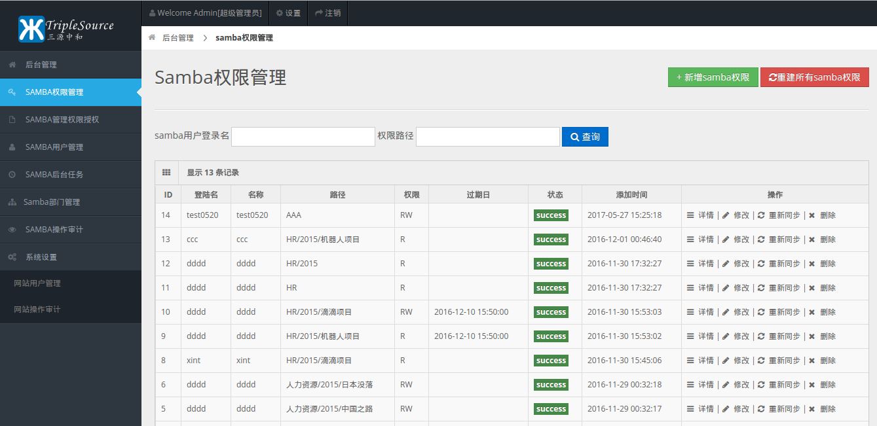The image size is (877, 426).
Task: Click the edit pencil icon for ID 9 row
Action: [726, 336]
